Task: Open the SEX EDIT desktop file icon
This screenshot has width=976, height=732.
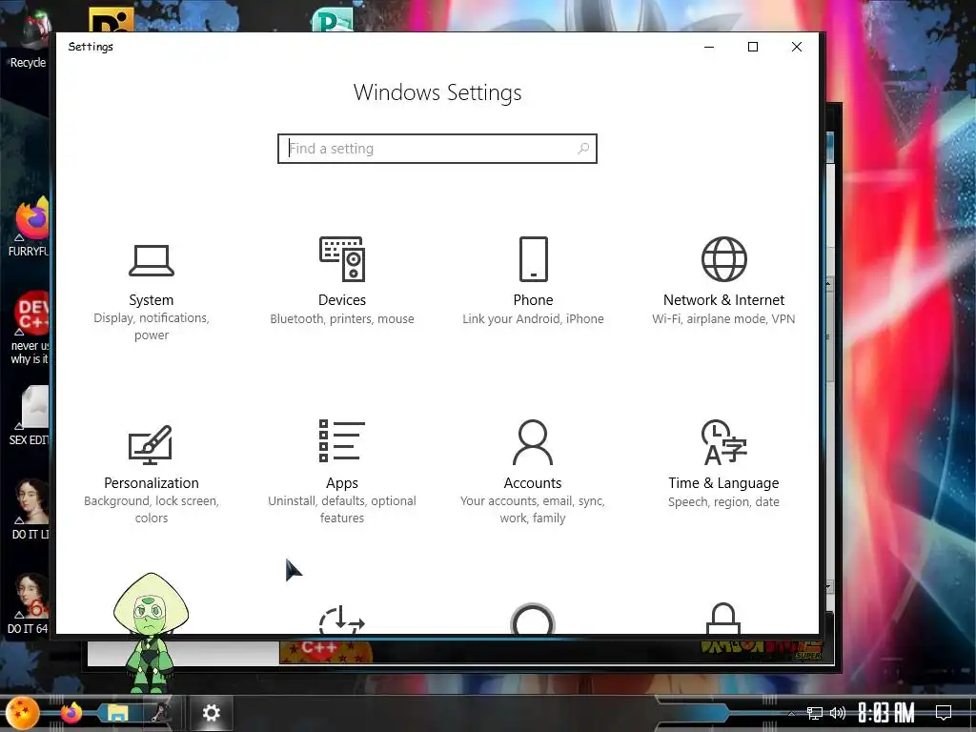Action: tap(29, 416)
